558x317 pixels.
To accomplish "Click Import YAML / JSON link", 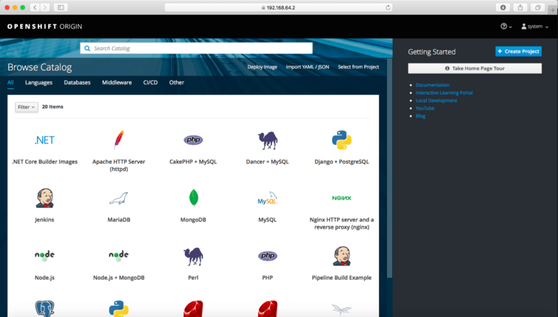I will [308, 67].
